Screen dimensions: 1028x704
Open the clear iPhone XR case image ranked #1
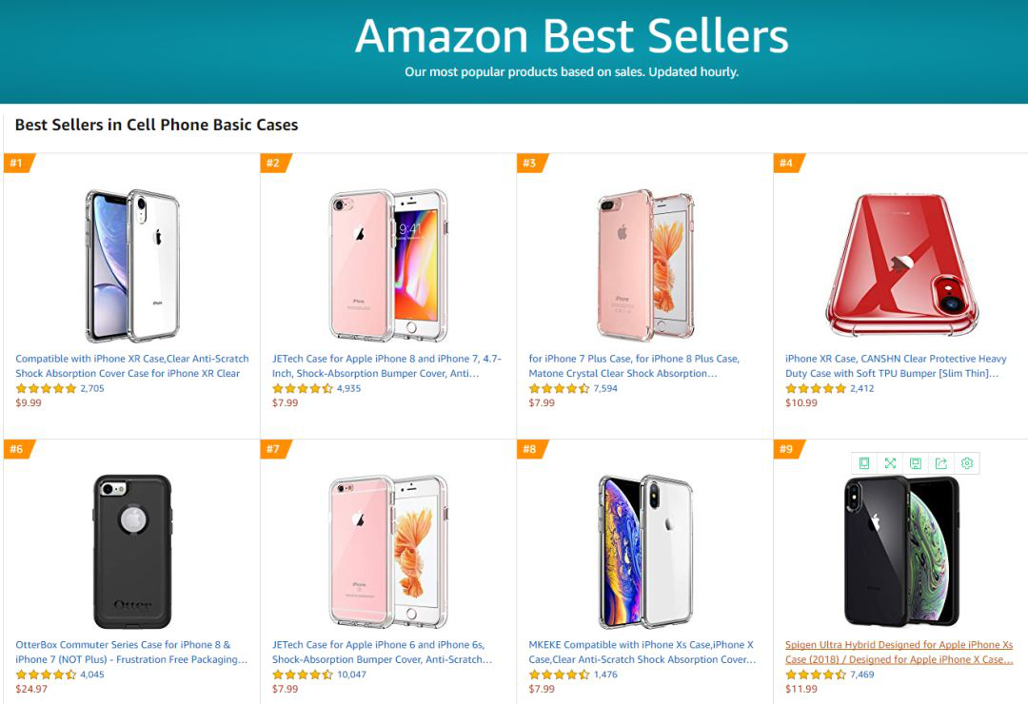click(x=131, y=266)
